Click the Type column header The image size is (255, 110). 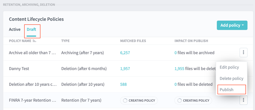[65, 41]
